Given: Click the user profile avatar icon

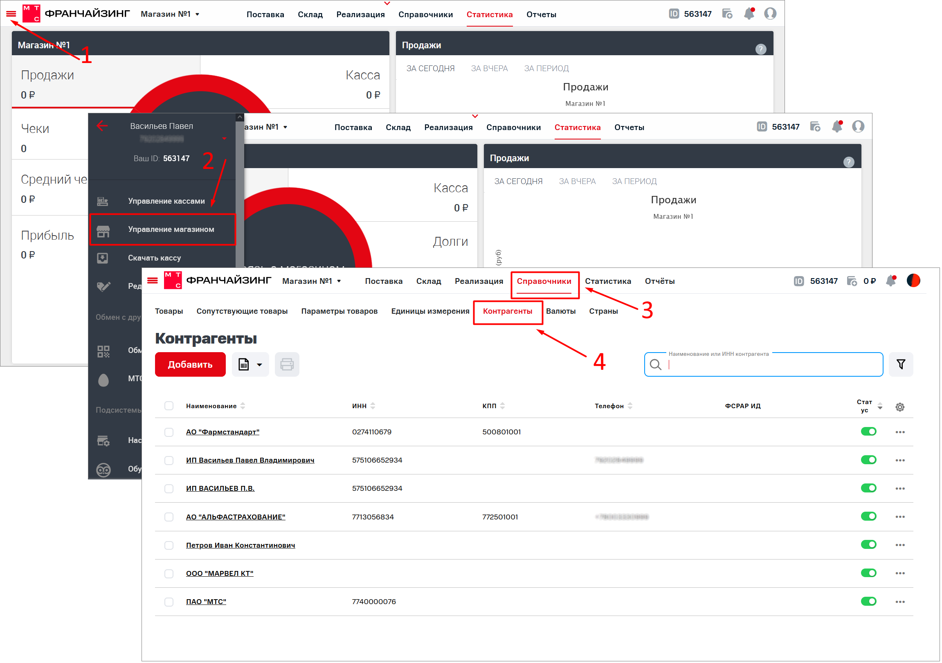Looking at the screenshot, I should coord(773,14).
